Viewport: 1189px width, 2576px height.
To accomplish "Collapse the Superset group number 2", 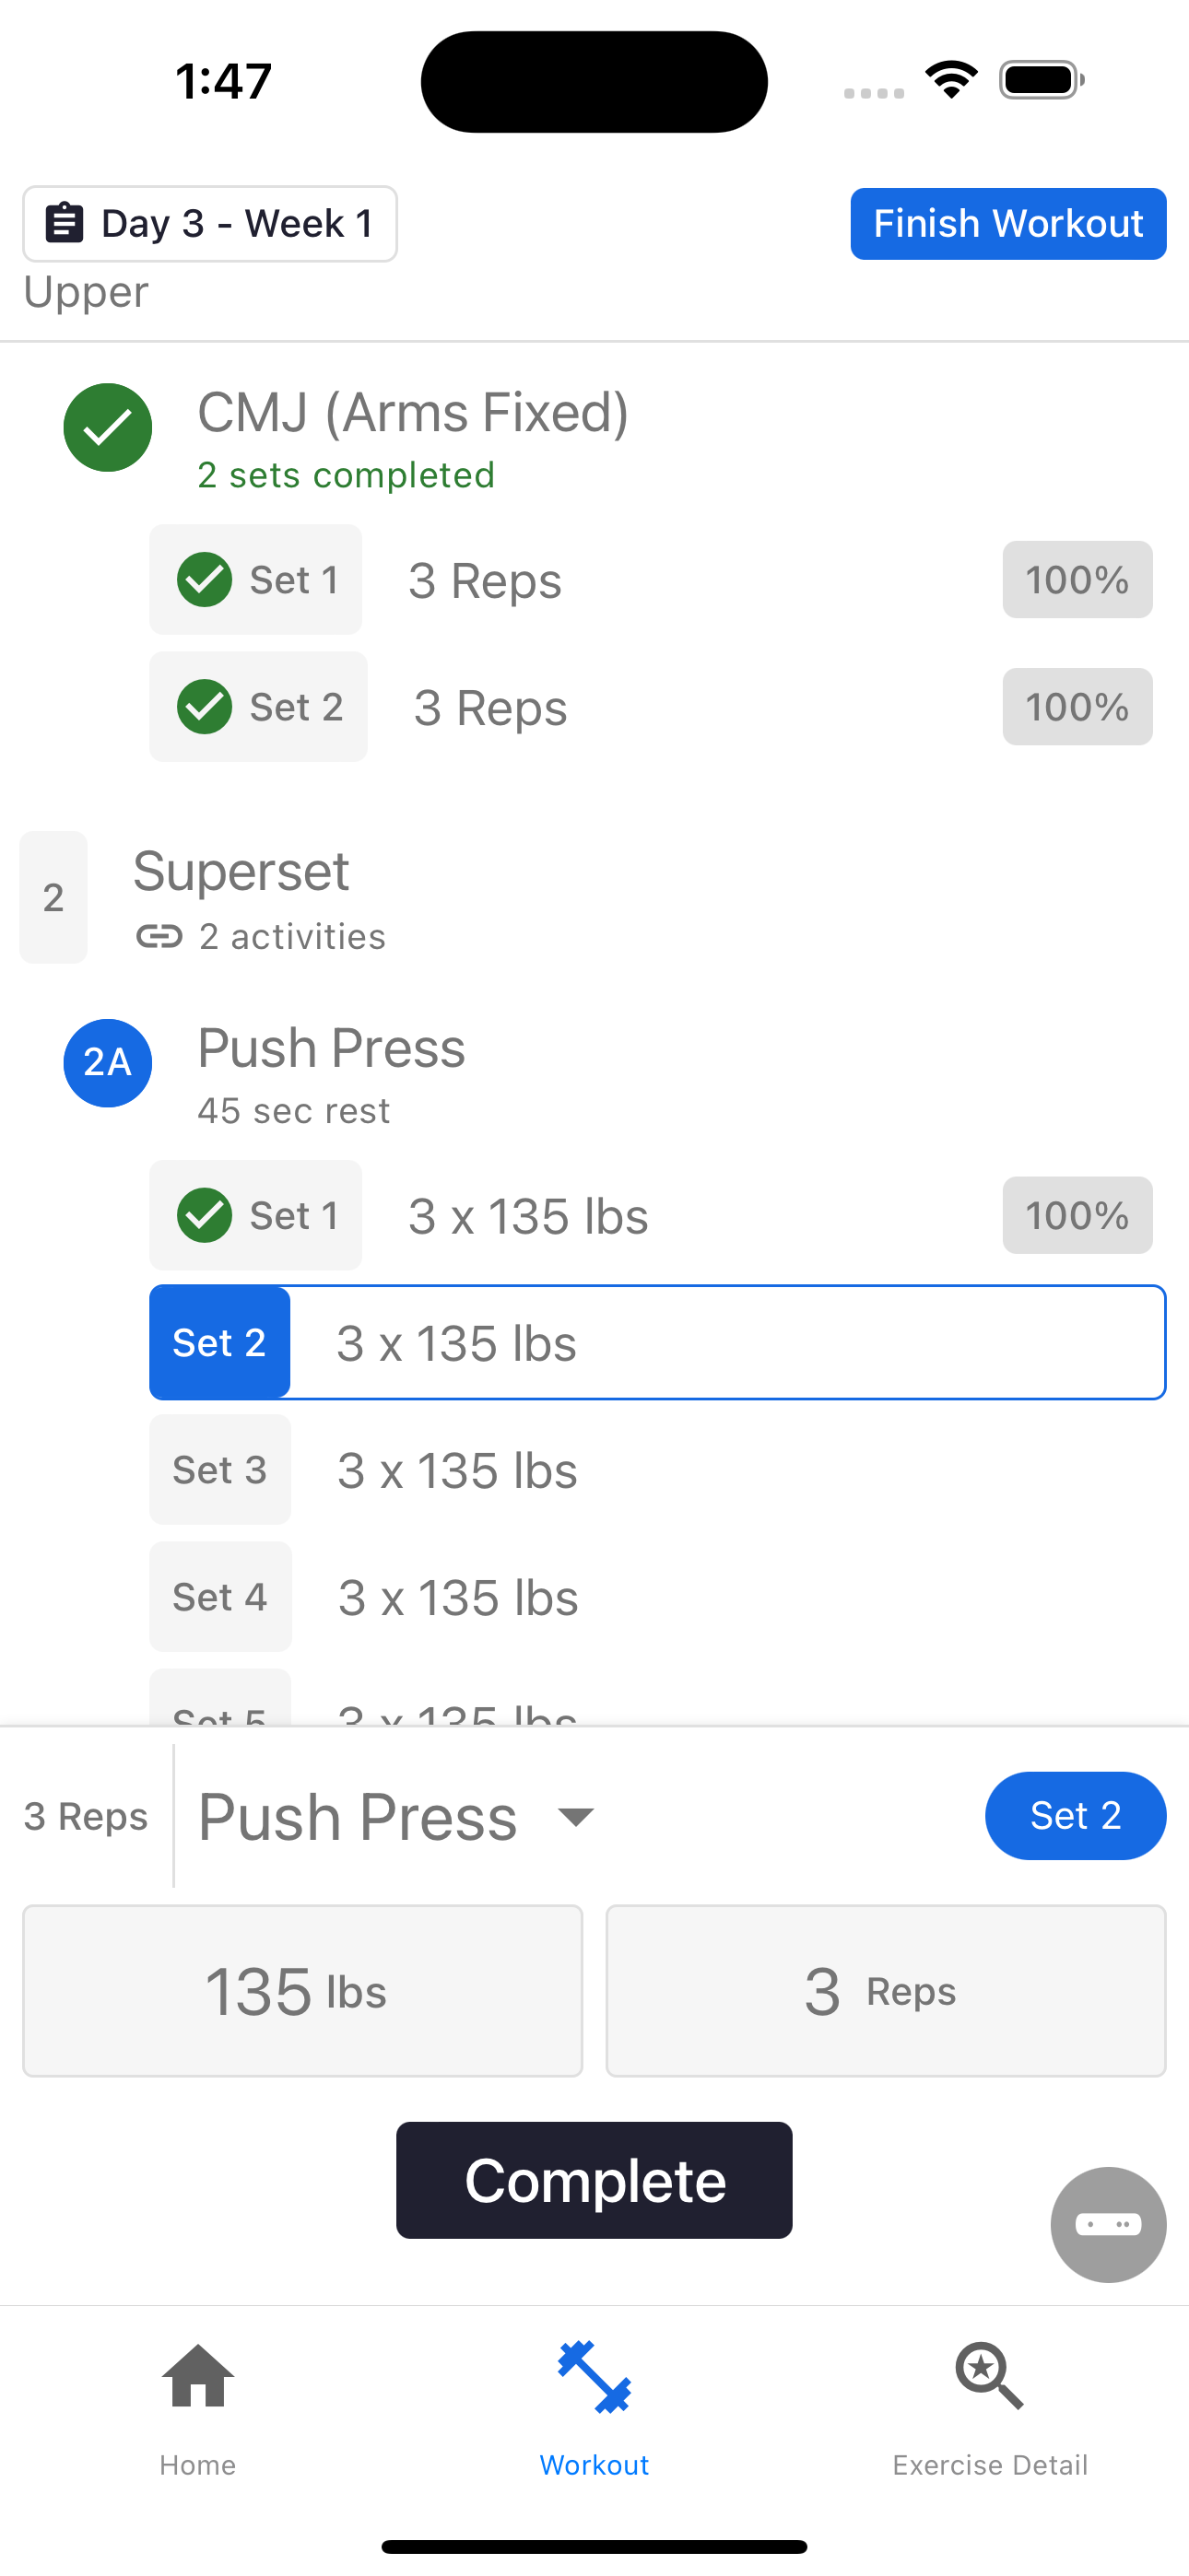I will click(x=53, y=898).
